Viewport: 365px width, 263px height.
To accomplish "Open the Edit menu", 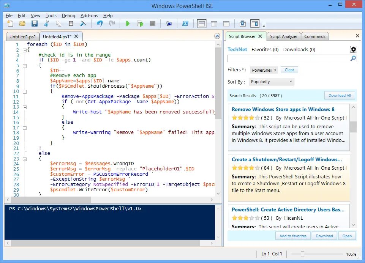I will [x=22, y=16].
